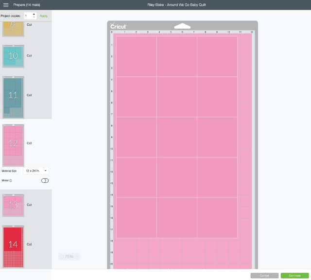Select the turquoise mat 10 thumbnail
This screenshot has width=311, height=280.
click(x=13, y=56)
